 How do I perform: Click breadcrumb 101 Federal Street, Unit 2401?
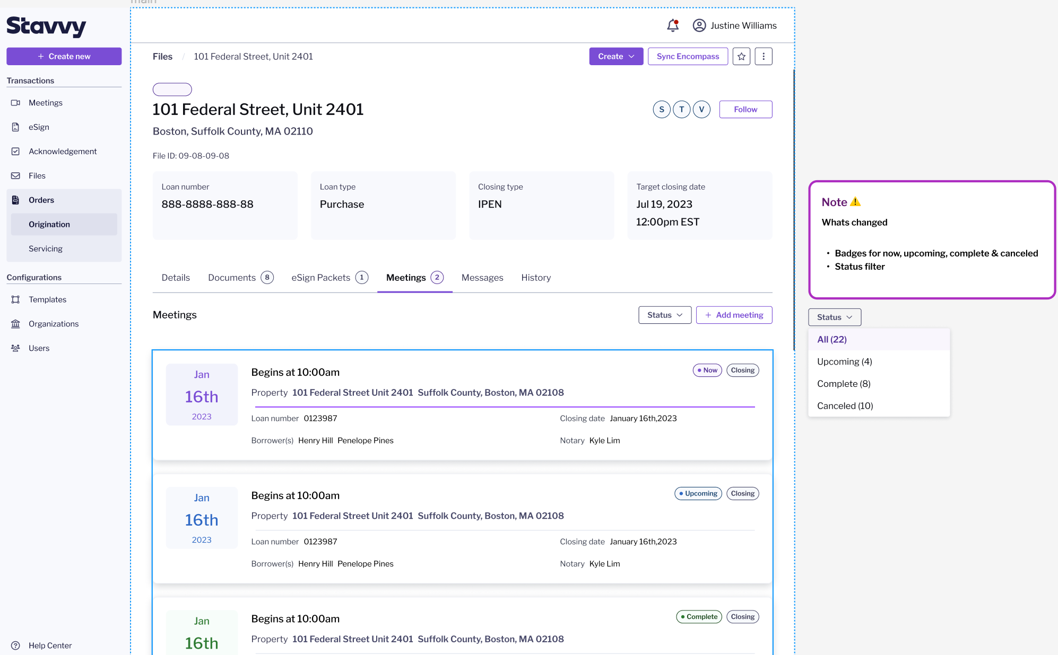253,56
